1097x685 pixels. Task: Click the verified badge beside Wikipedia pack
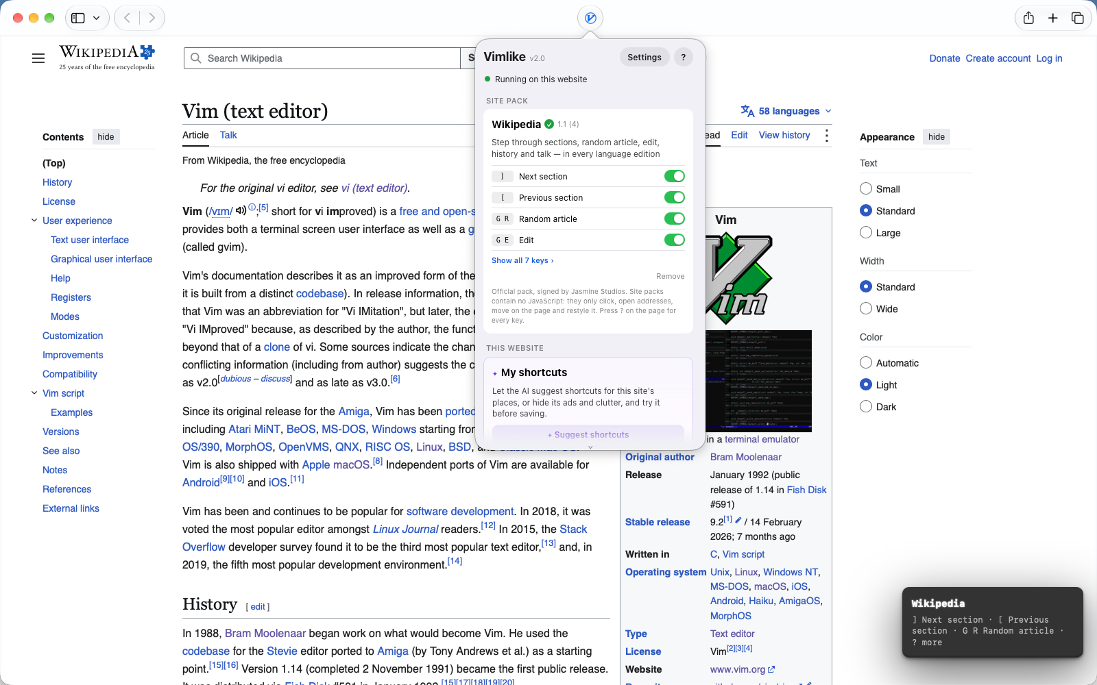click(549, 124)
